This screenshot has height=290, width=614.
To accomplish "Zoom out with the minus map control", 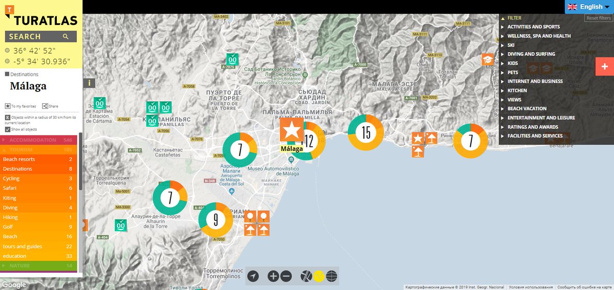I will click(286, 276).
